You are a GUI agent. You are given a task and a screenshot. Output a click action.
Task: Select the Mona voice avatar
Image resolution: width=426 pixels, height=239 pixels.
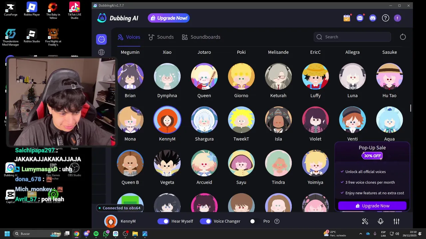(x=130, y=120)
